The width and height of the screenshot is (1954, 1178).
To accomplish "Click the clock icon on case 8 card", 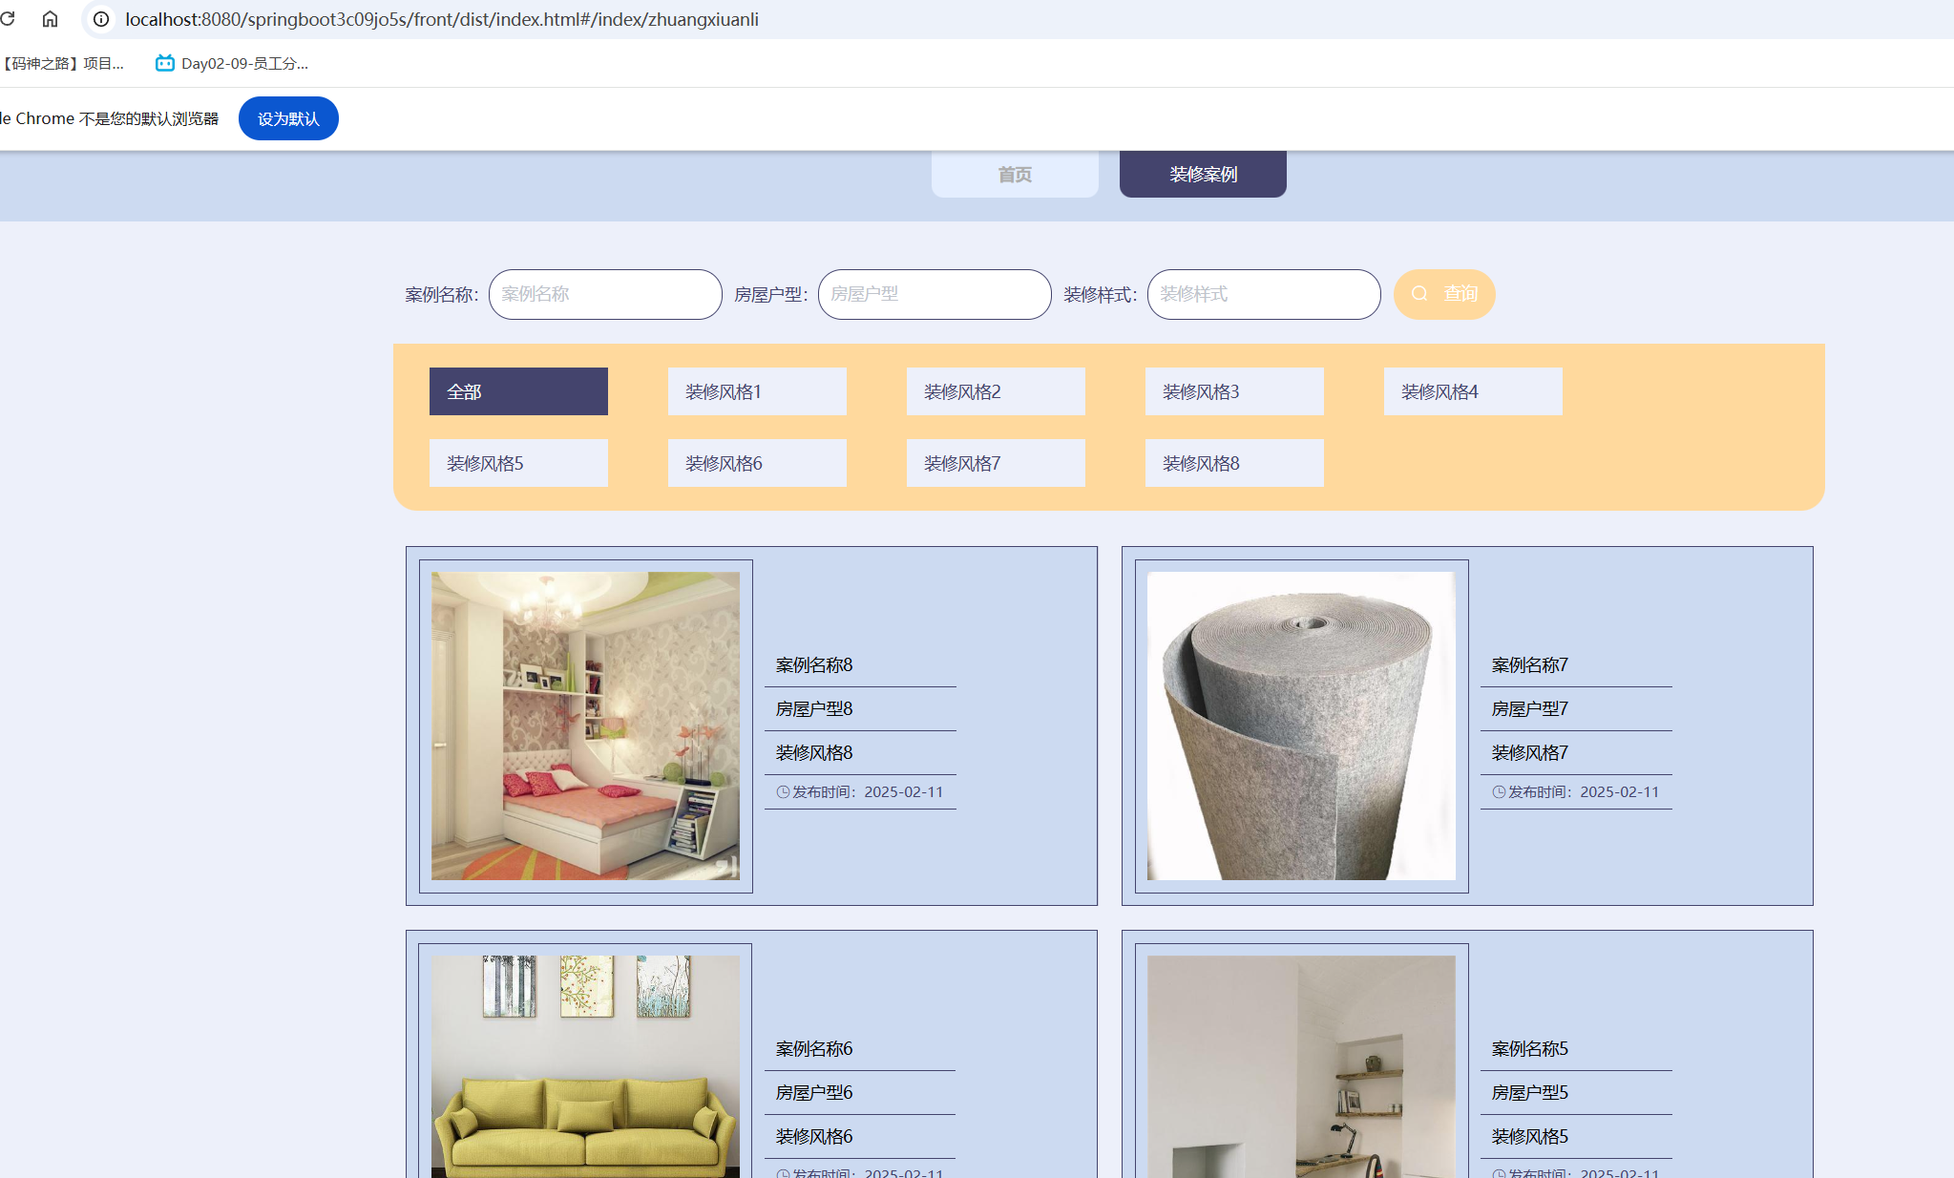I will pos(783,792).
